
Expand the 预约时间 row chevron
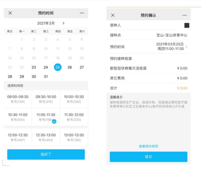(187, 47)
